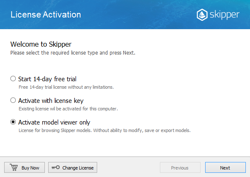Click 'Existing license wil be activated' description

[x=68, y=109]
